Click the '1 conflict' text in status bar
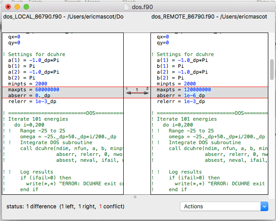 111,207
